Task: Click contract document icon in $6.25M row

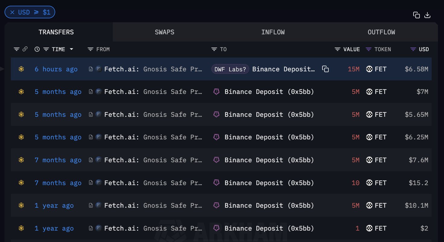Action: [x=90, y=137]
